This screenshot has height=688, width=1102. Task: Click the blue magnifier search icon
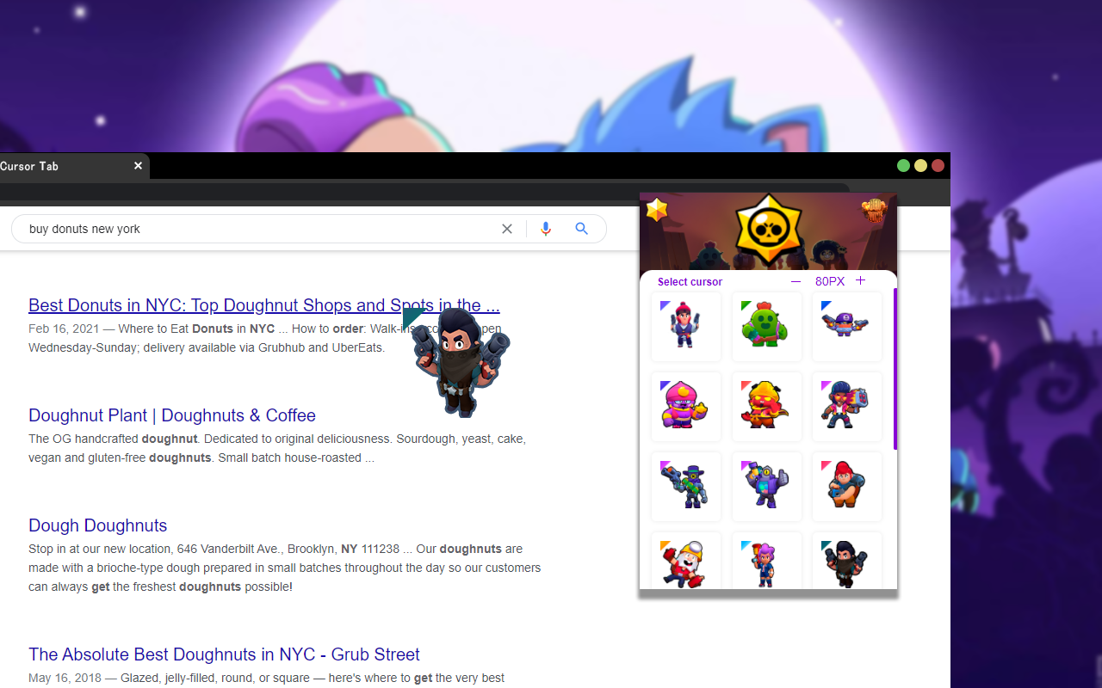pyautogui.click(x=582, y=229)
